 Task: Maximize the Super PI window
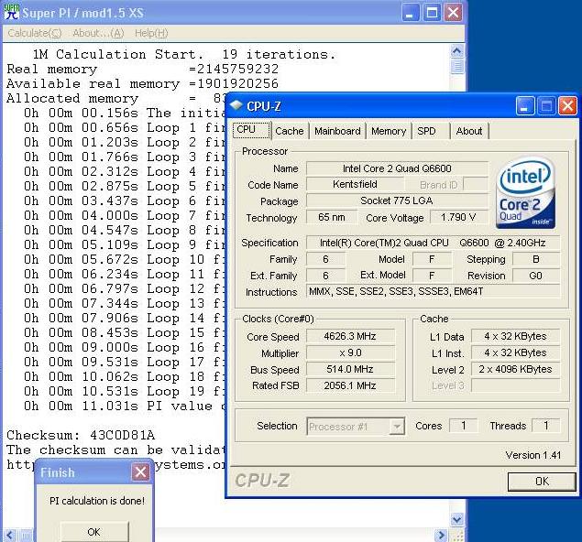click(432, 13)
